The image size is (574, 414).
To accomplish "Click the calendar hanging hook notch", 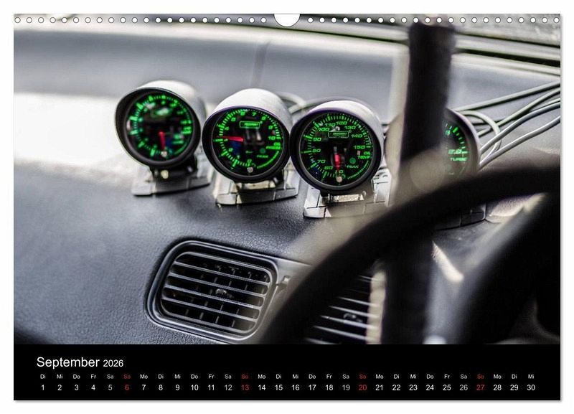I will [x=286, y=20].
